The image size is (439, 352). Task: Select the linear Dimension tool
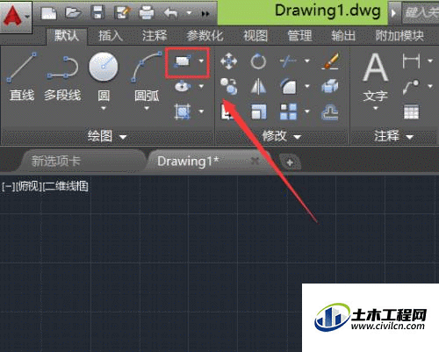411,61
